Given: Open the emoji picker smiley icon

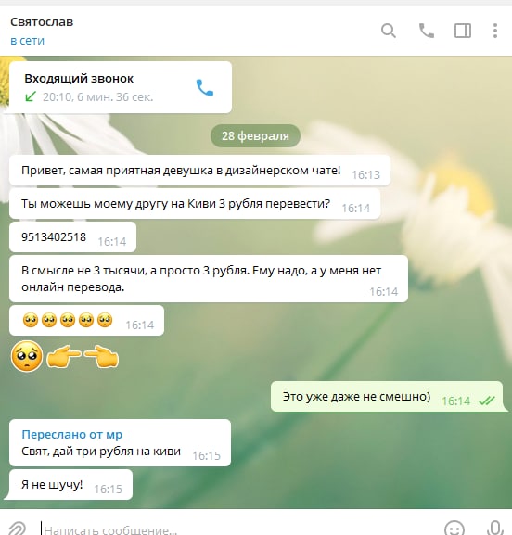Looking at the screenshot, I should [x=454, y=529].
